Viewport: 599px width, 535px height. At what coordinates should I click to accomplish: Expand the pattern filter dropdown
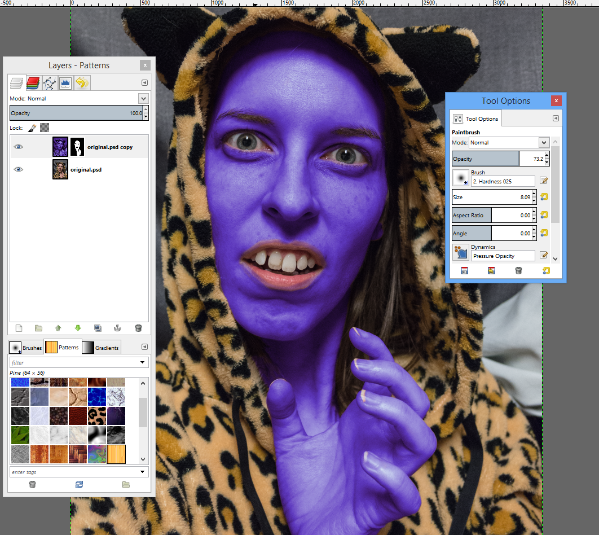(142, 362)
